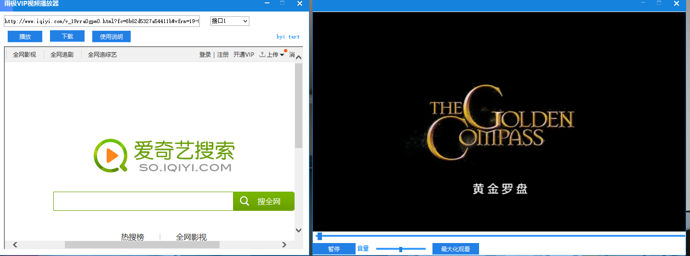Click the magnifier icon in 搜全网 button
The height and width of the screenshot is (256, 690).
[245, 201]
